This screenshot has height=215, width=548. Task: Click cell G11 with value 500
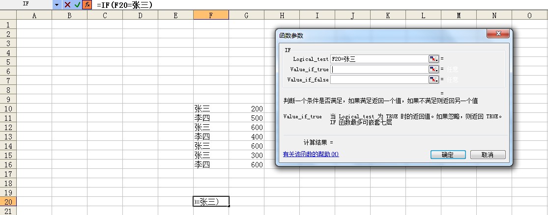[246, 118]
